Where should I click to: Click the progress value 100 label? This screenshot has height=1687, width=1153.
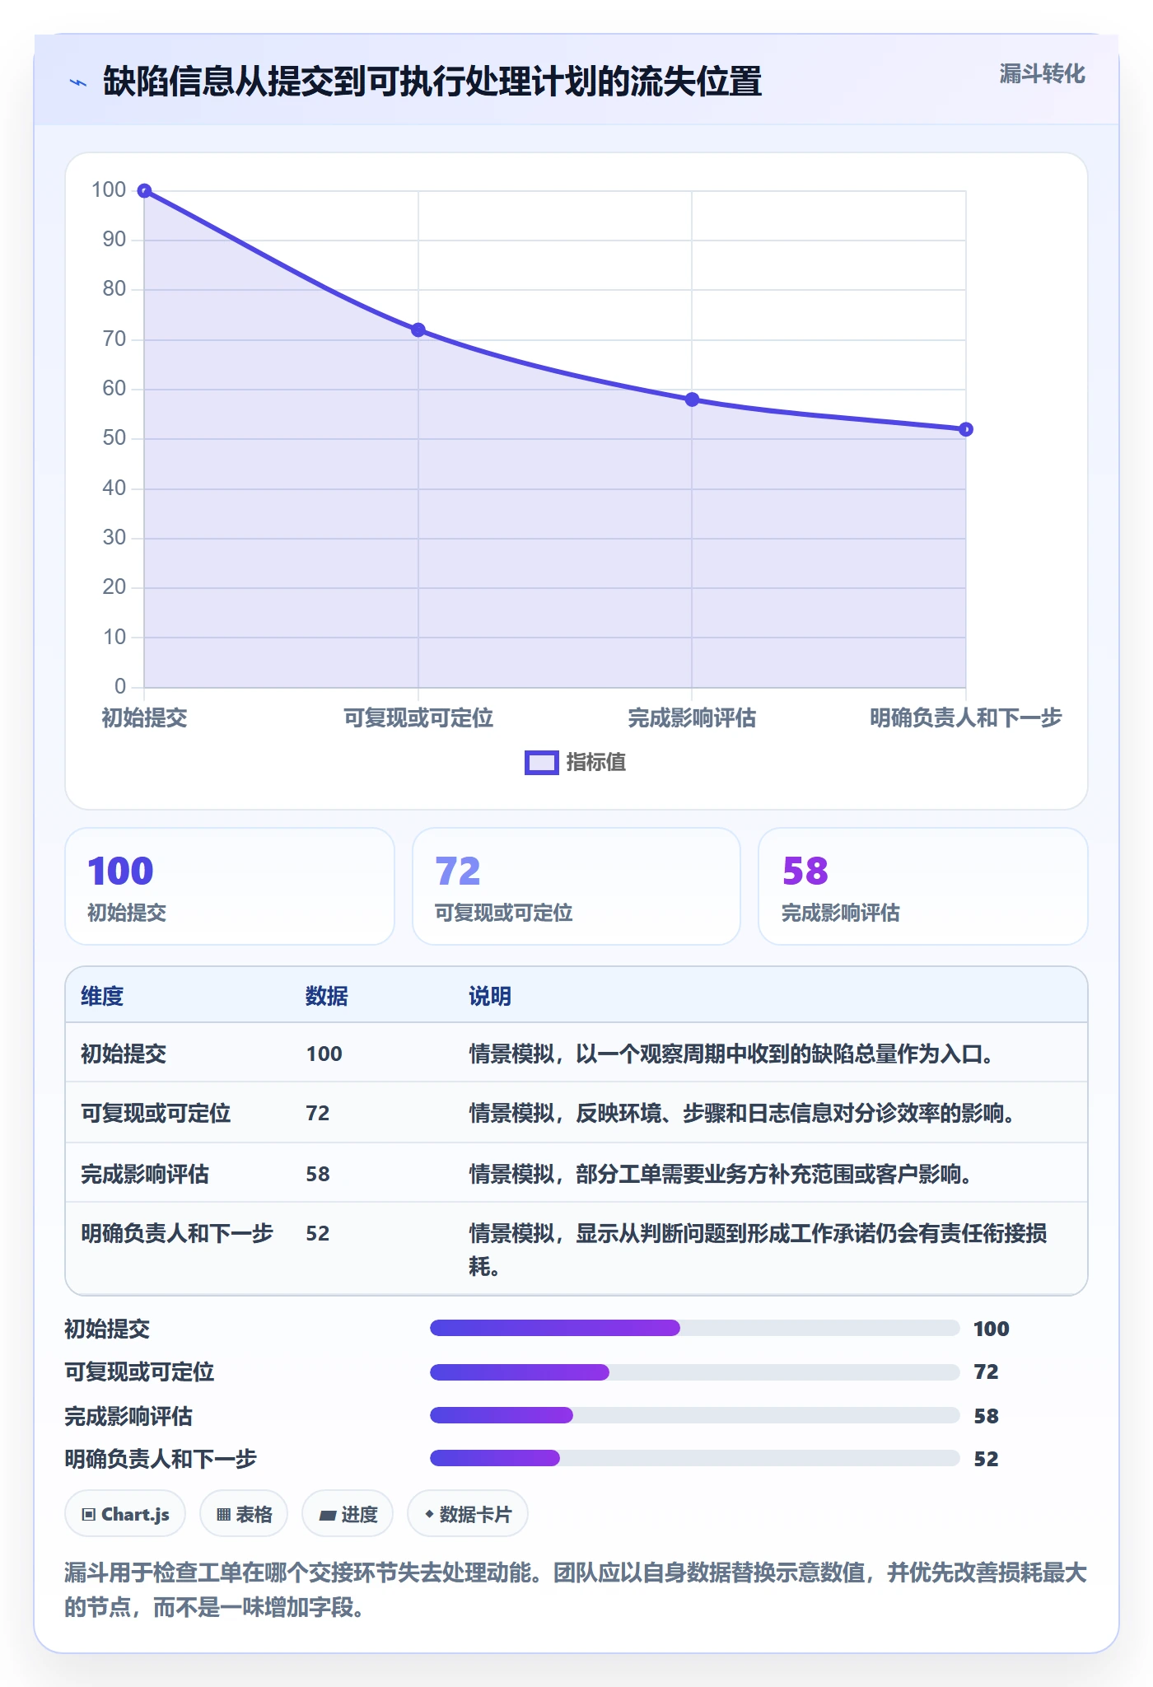tap(992, 1329)
